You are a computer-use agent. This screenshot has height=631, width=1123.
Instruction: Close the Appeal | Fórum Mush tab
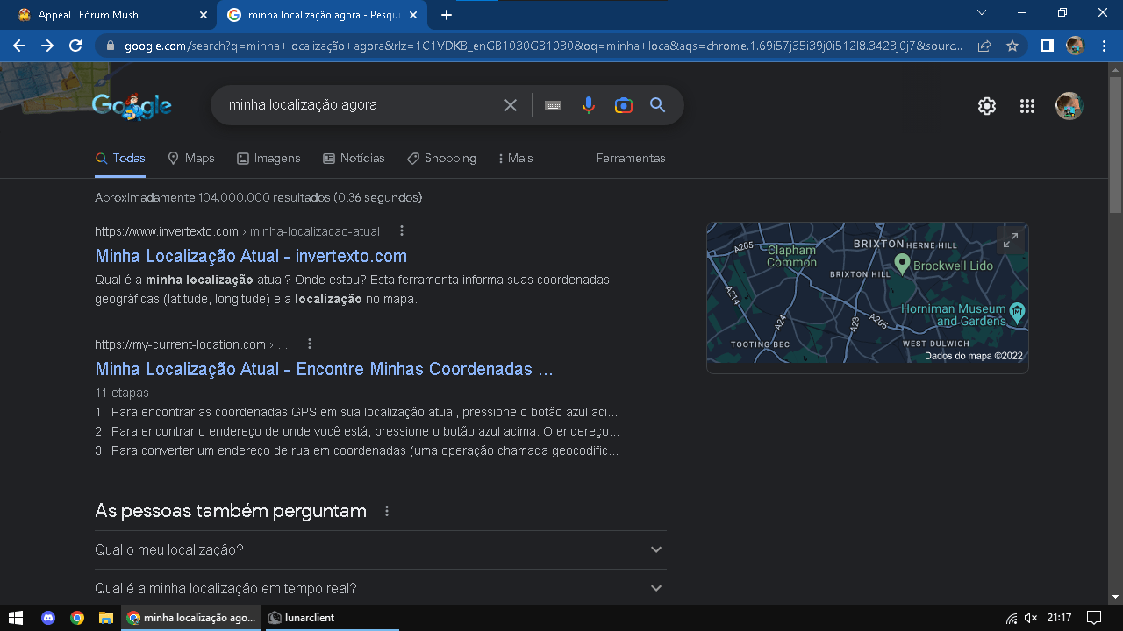[204, 15]
